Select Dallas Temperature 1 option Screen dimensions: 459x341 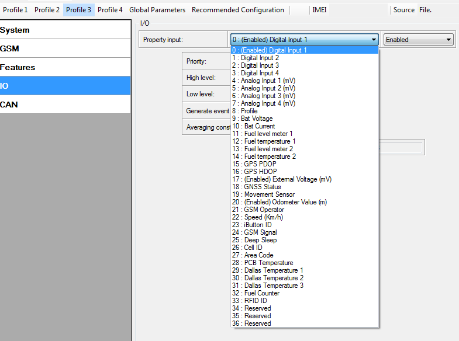(268, 270)
